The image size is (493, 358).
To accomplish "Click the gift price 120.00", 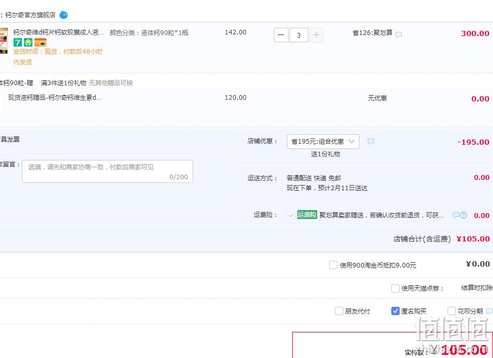I will coord(235,98).
